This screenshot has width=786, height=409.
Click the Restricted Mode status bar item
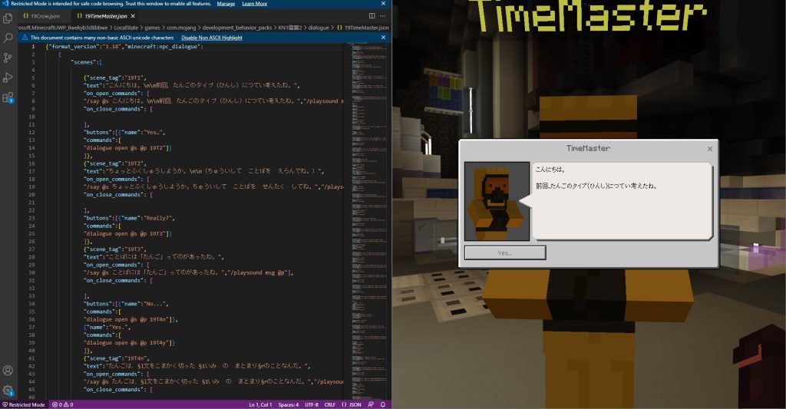pyautogui.click(x=24, y=404)
